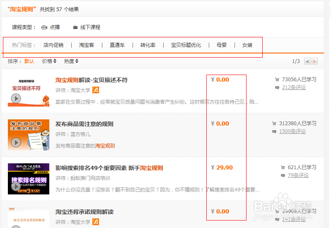The width and height of the screenshot is (331, 228).
Task: Click the 1/3 page indicator
Action: point(296,61)
